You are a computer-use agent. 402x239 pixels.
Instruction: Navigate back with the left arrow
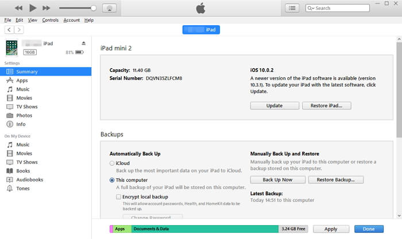[x=9, y=30]
